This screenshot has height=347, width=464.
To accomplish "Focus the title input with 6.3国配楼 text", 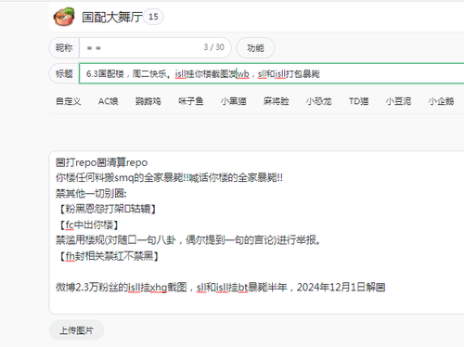I will point(272,73).
